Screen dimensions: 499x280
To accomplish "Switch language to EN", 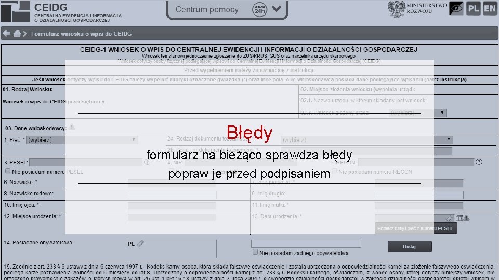I will (x=490, y=9).
